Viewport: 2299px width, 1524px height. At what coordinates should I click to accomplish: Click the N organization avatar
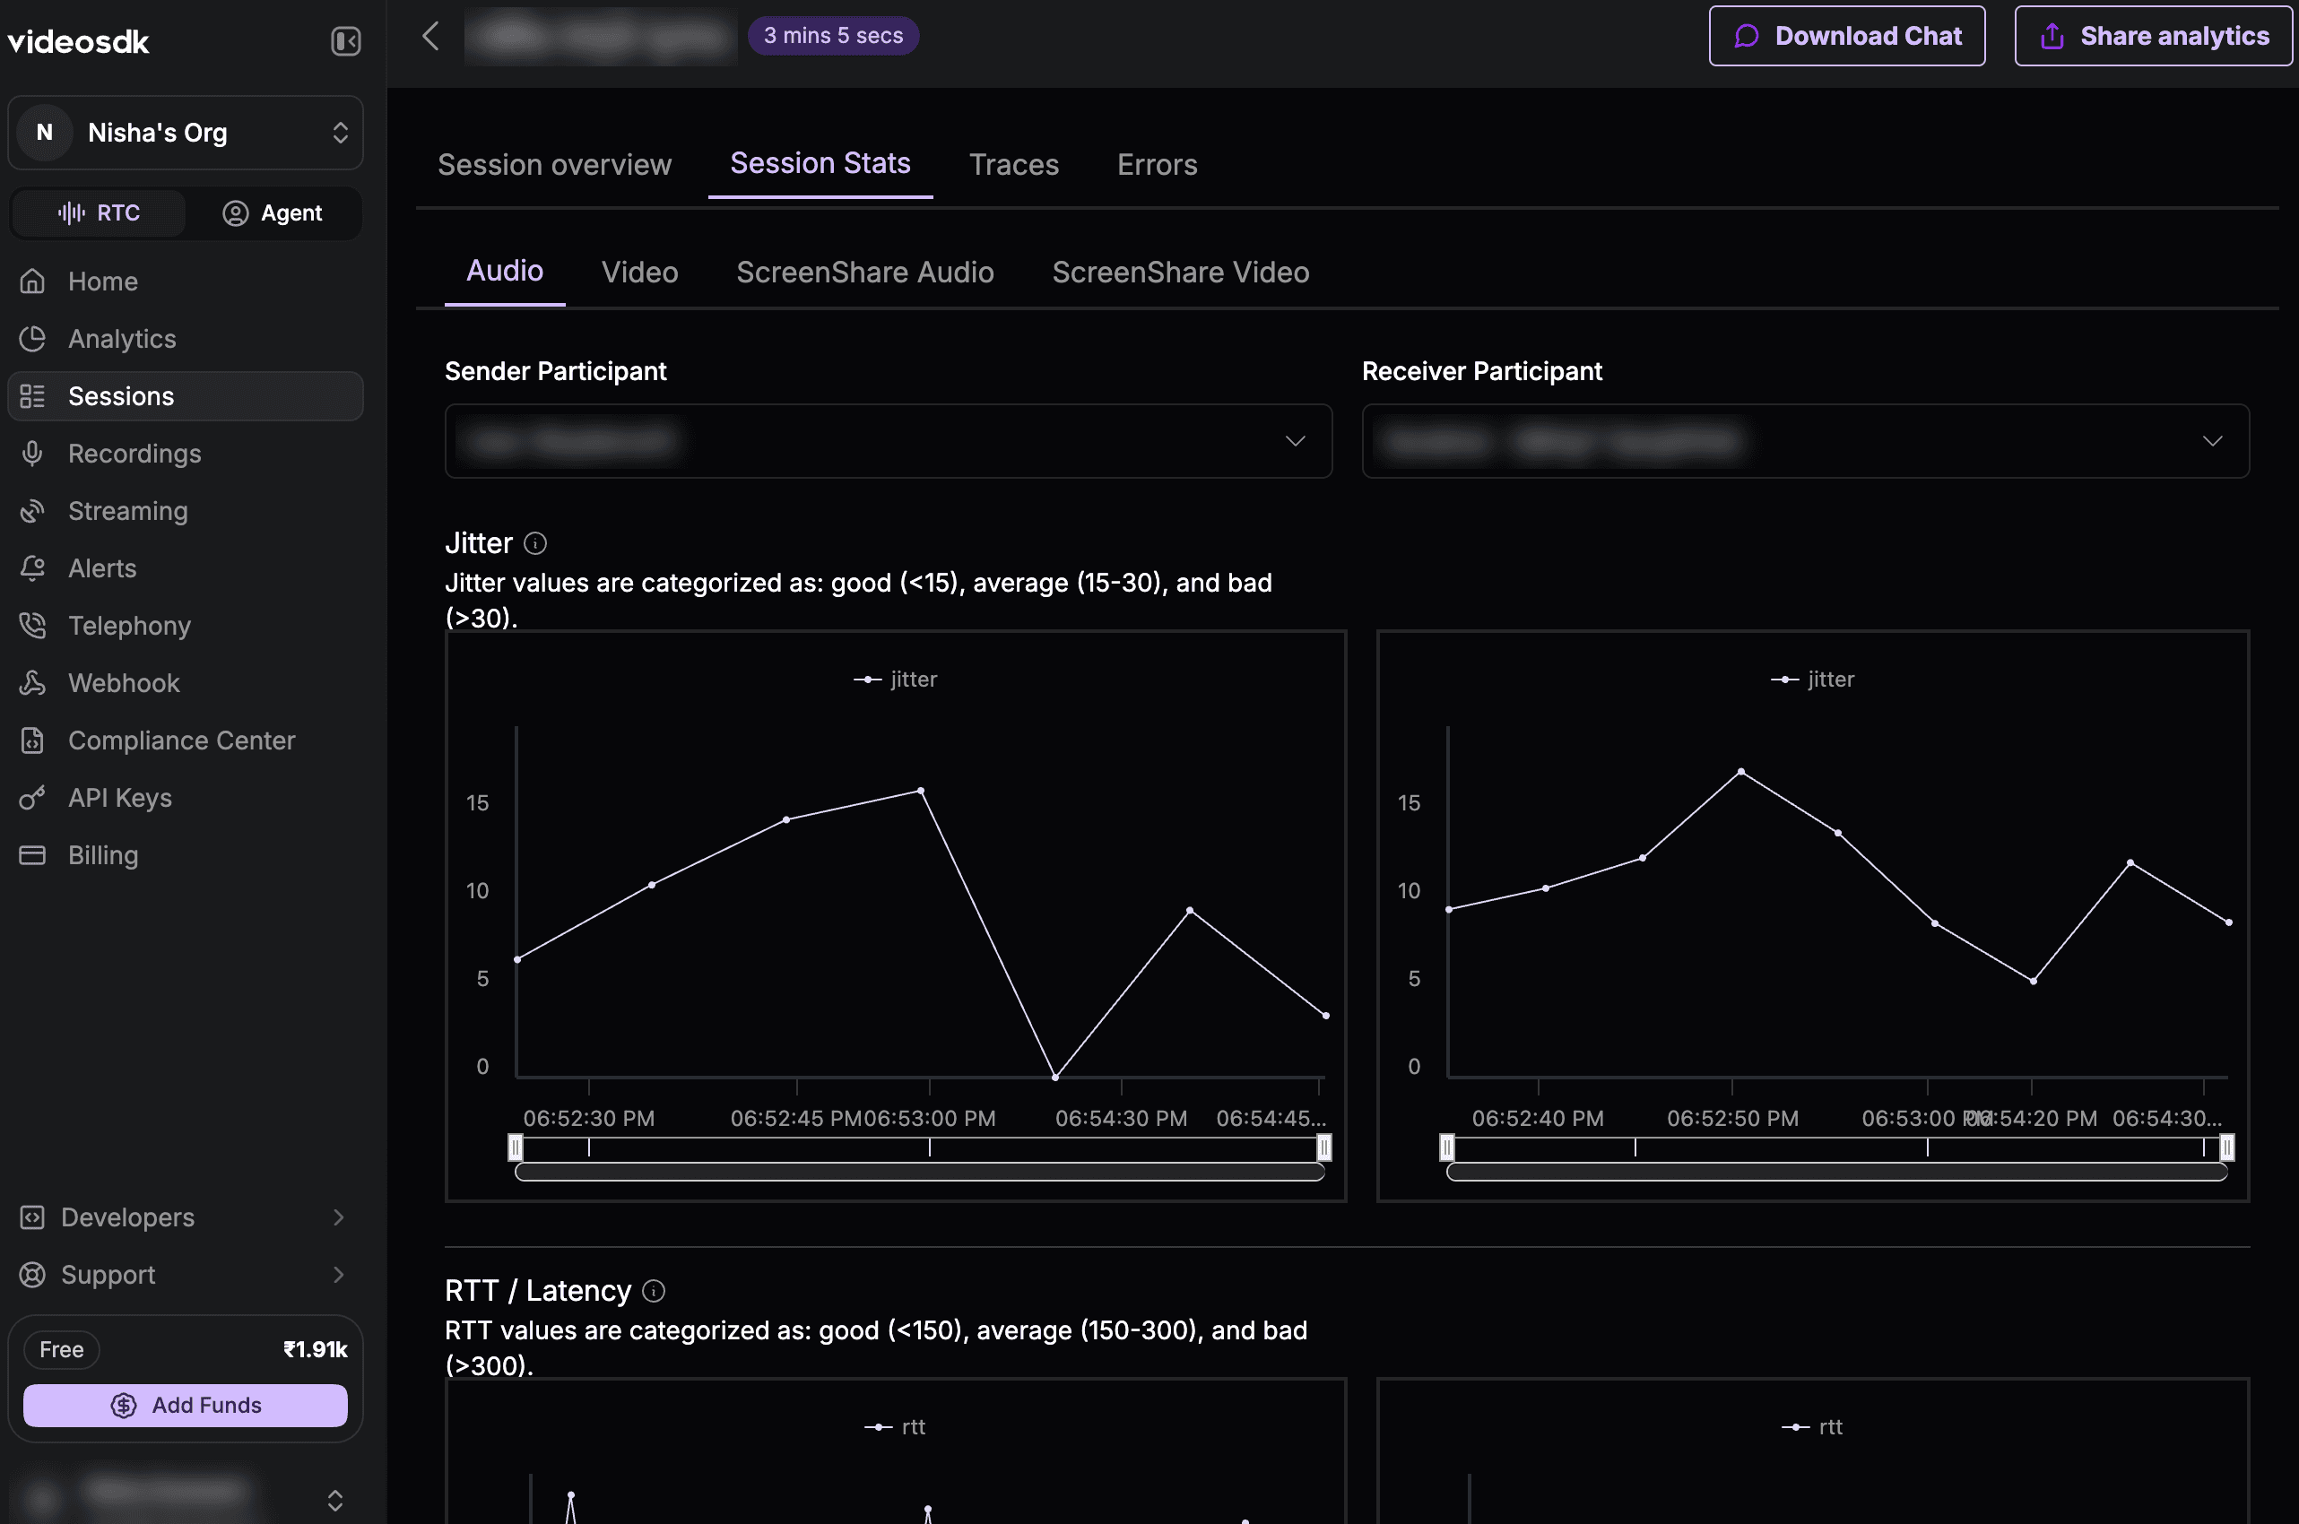(x=45, y=132)
